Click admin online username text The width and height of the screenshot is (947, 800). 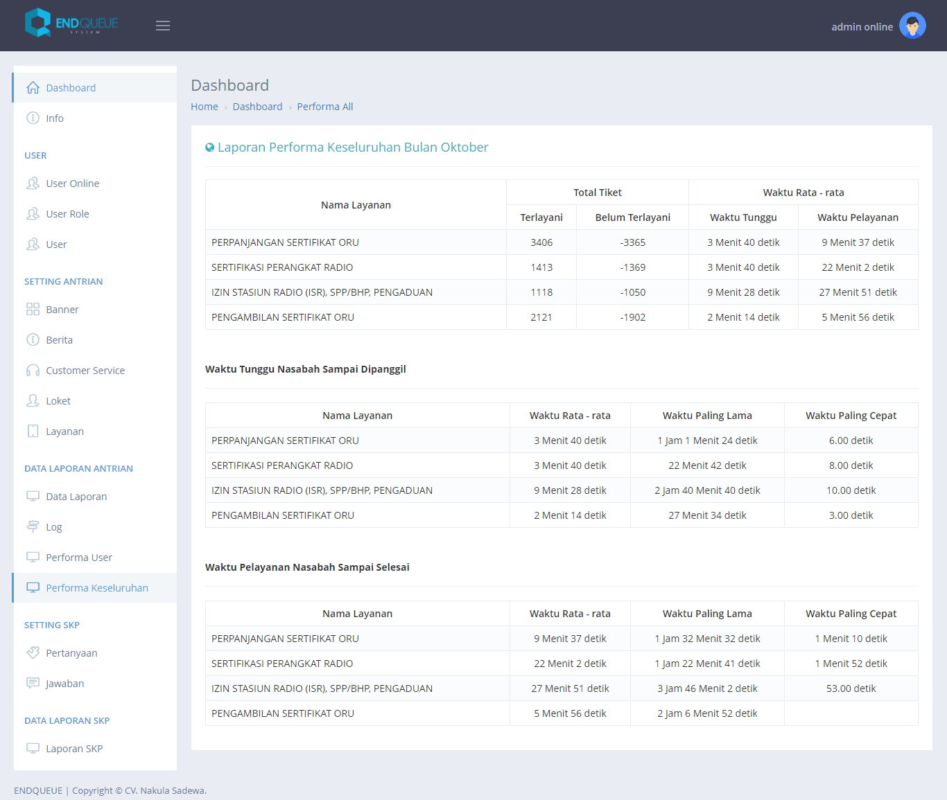pyautogui.click(x=862, y=27)
